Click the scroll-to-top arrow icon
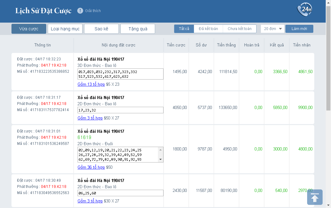Viewport: 331px width, 208px height. pyautogui.click(x=315, y=197)
